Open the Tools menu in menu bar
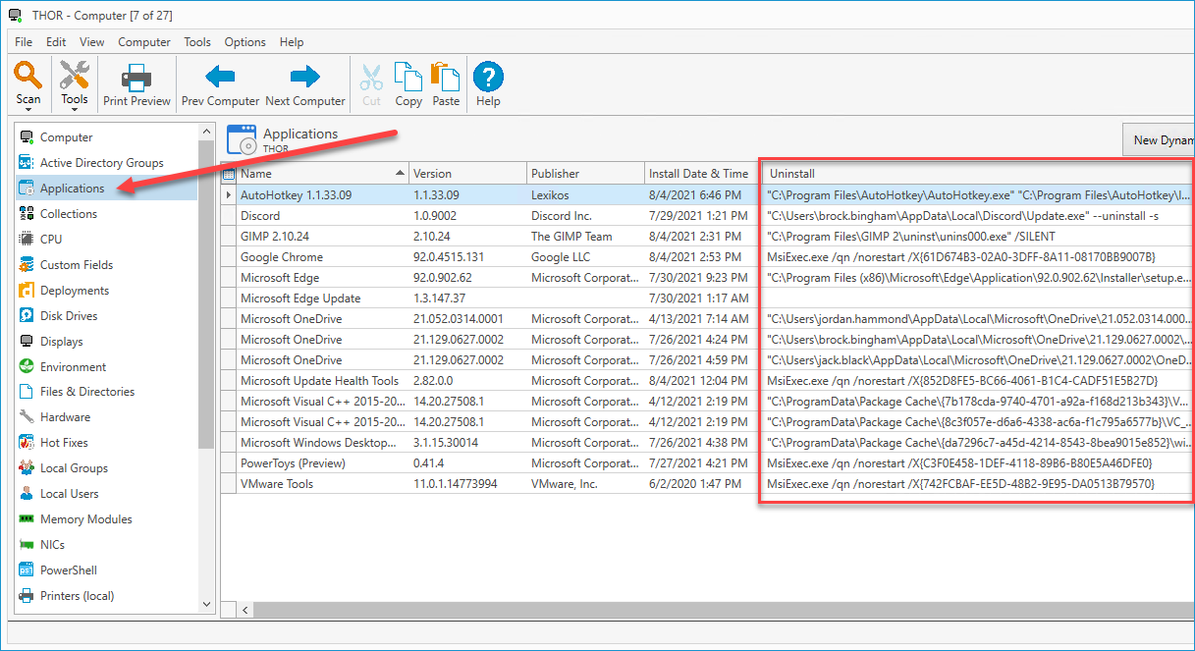Viewport: 1195px width, 651px height. coord(197,42)
